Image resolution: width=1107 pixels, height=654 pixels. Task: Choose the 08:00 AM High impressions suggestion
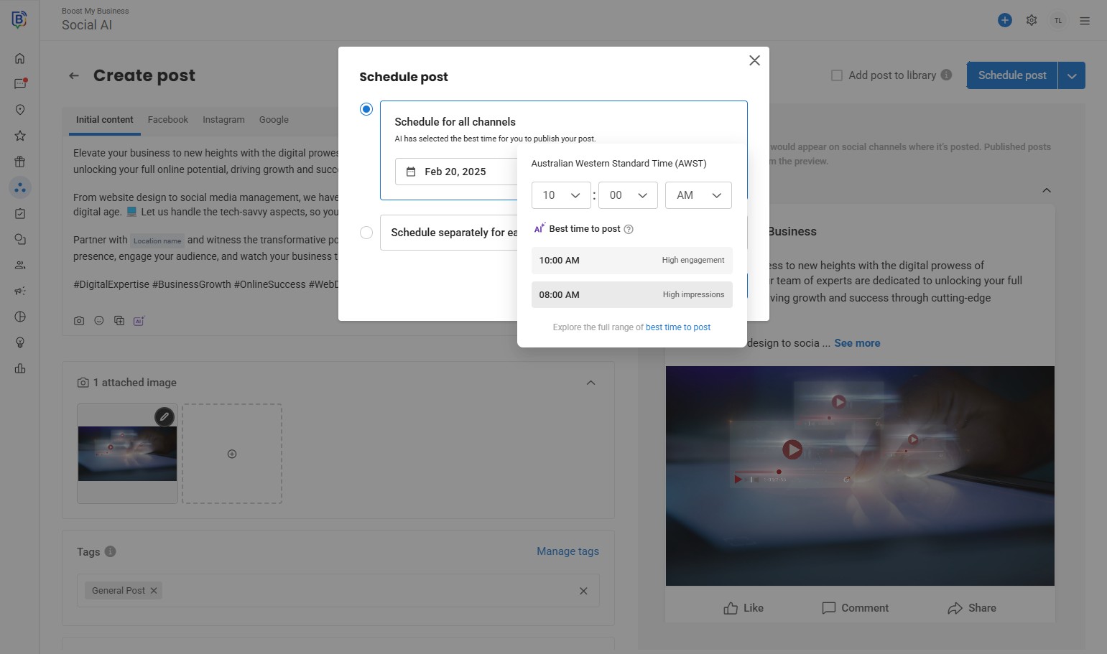[631, 294]
